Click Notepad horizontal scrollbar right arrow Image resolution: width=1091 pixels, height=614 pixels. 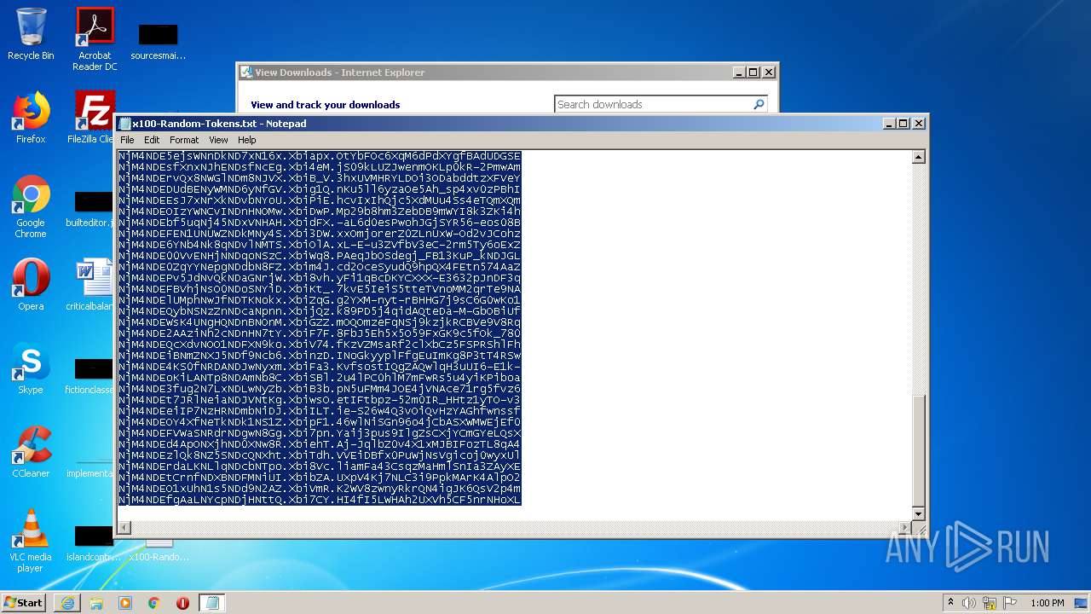904,528
